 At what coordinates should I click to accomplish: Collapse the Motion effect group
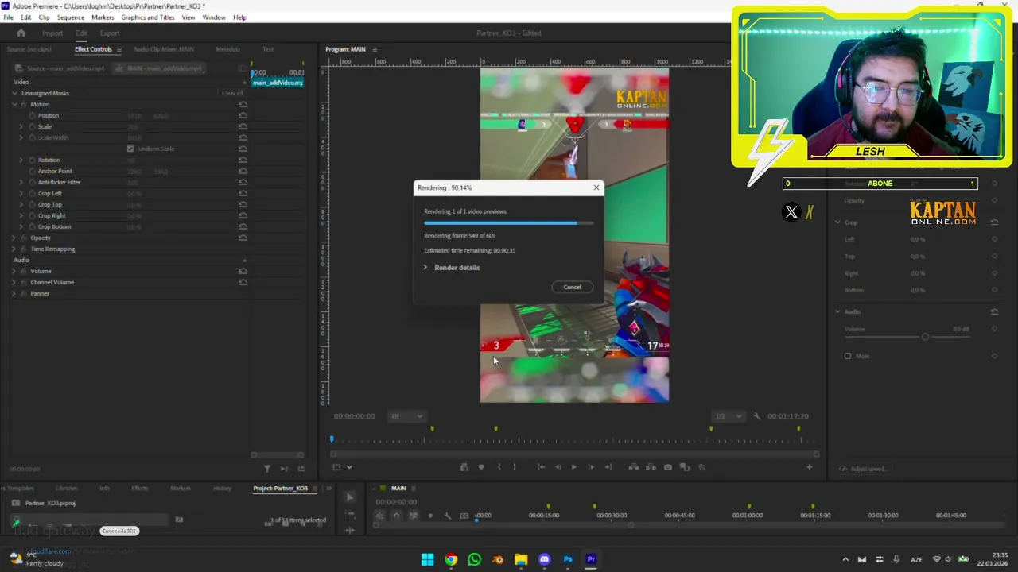tap(14, 105)
